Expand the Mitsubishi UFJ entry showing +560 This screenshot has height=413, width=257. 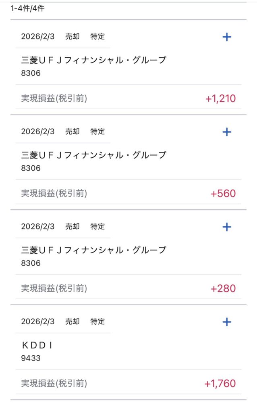point(227,132)
